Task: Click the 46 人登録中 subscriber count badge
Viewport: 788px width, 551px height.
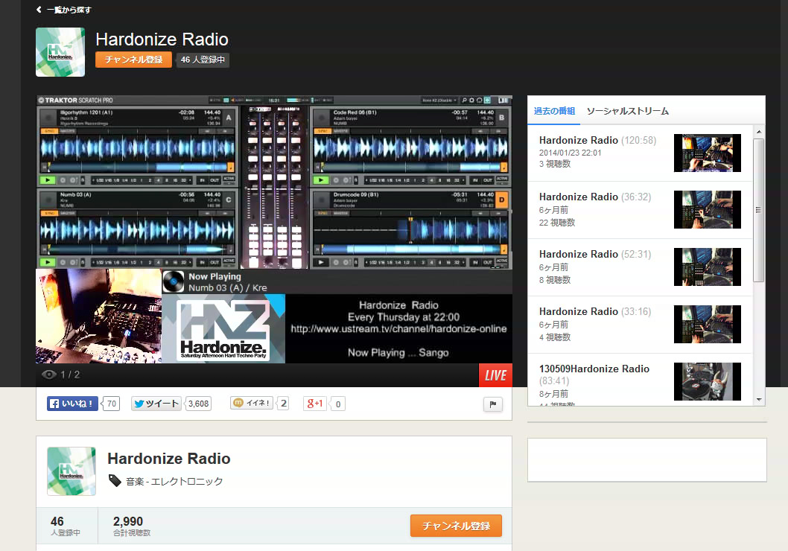Action: (203, 60)
